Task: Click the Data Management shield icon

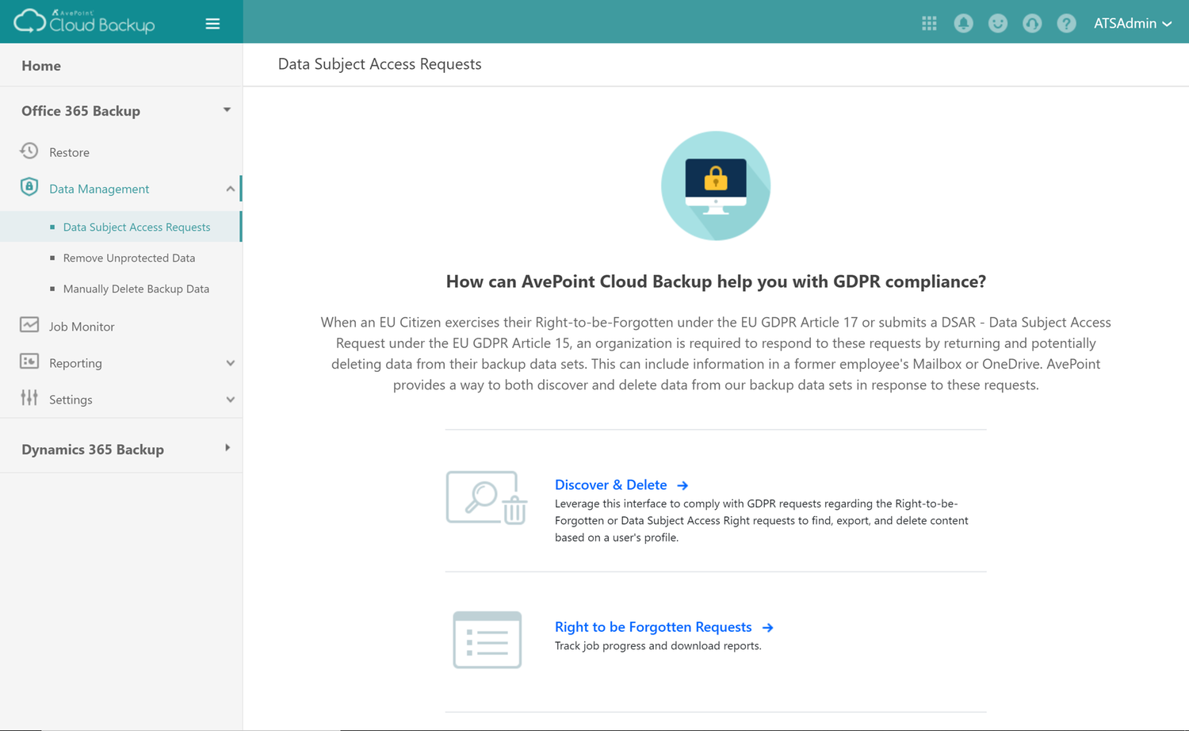Action: [29, 188]
